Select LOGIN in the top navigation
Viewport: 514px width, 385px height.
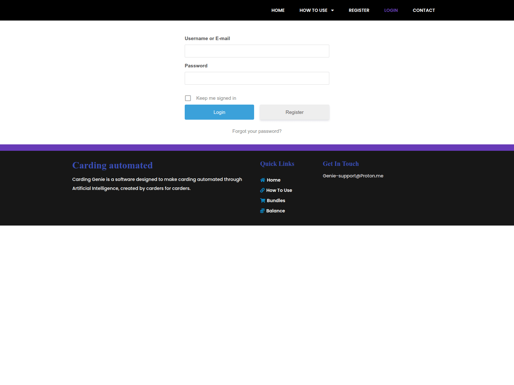pos(391,10)
